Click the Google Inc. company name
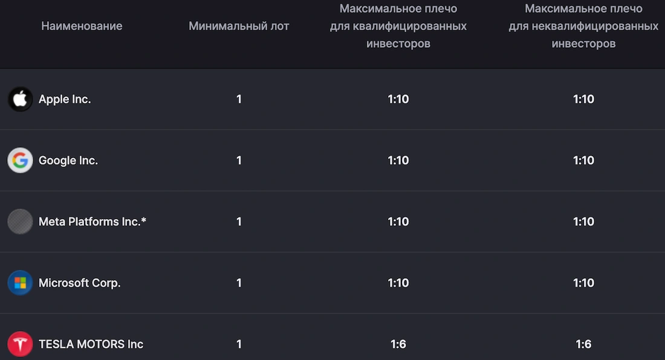This screenshot has width=665, height=360. click(68, 160)
